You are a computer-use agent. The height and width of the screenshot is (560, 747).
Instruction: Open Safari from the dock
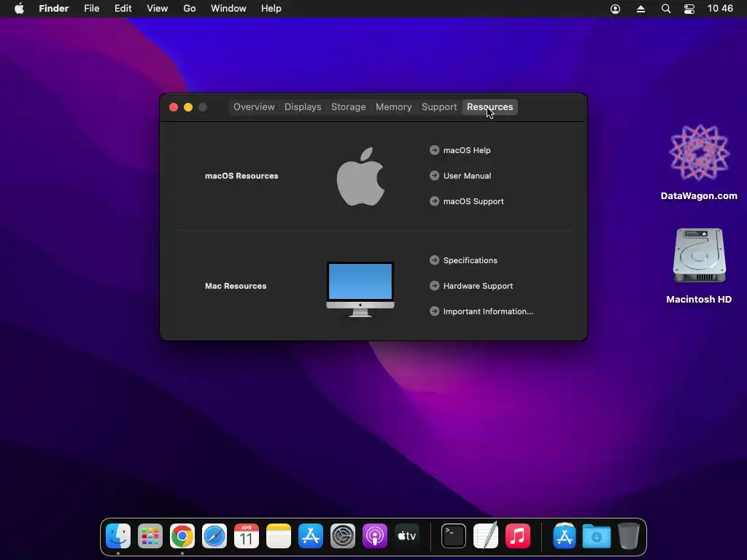click(214, 536)
